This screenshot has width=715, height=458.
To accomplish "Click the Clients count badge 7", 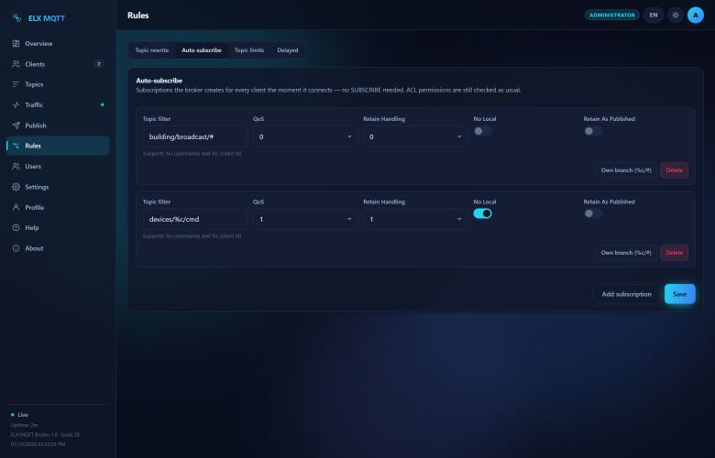I will [98, 64].
